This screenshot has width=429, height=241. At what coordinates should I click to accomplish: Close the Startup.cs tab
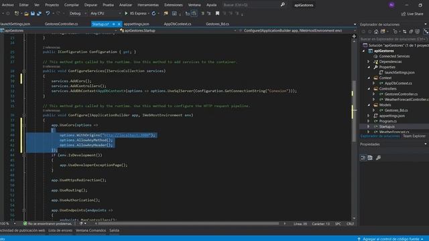coord(119,24)
